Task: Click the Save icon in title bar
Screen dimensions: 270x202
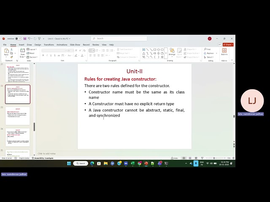Action: click(25, 38)
